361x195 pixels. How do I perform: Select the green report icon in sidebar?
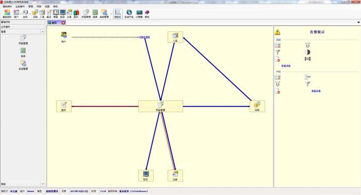(x=23, y=52)
